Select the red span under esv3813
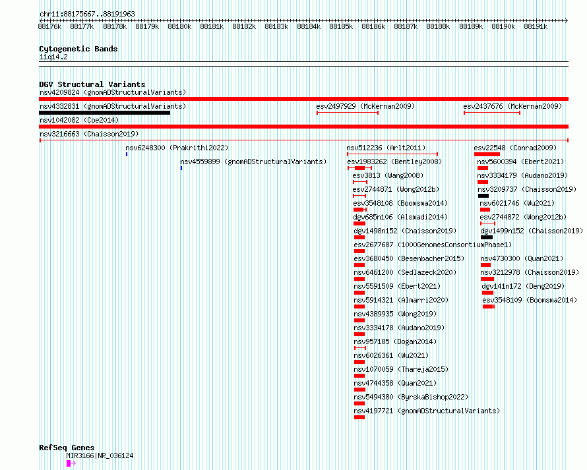587x470 pixels. (360, 182)
